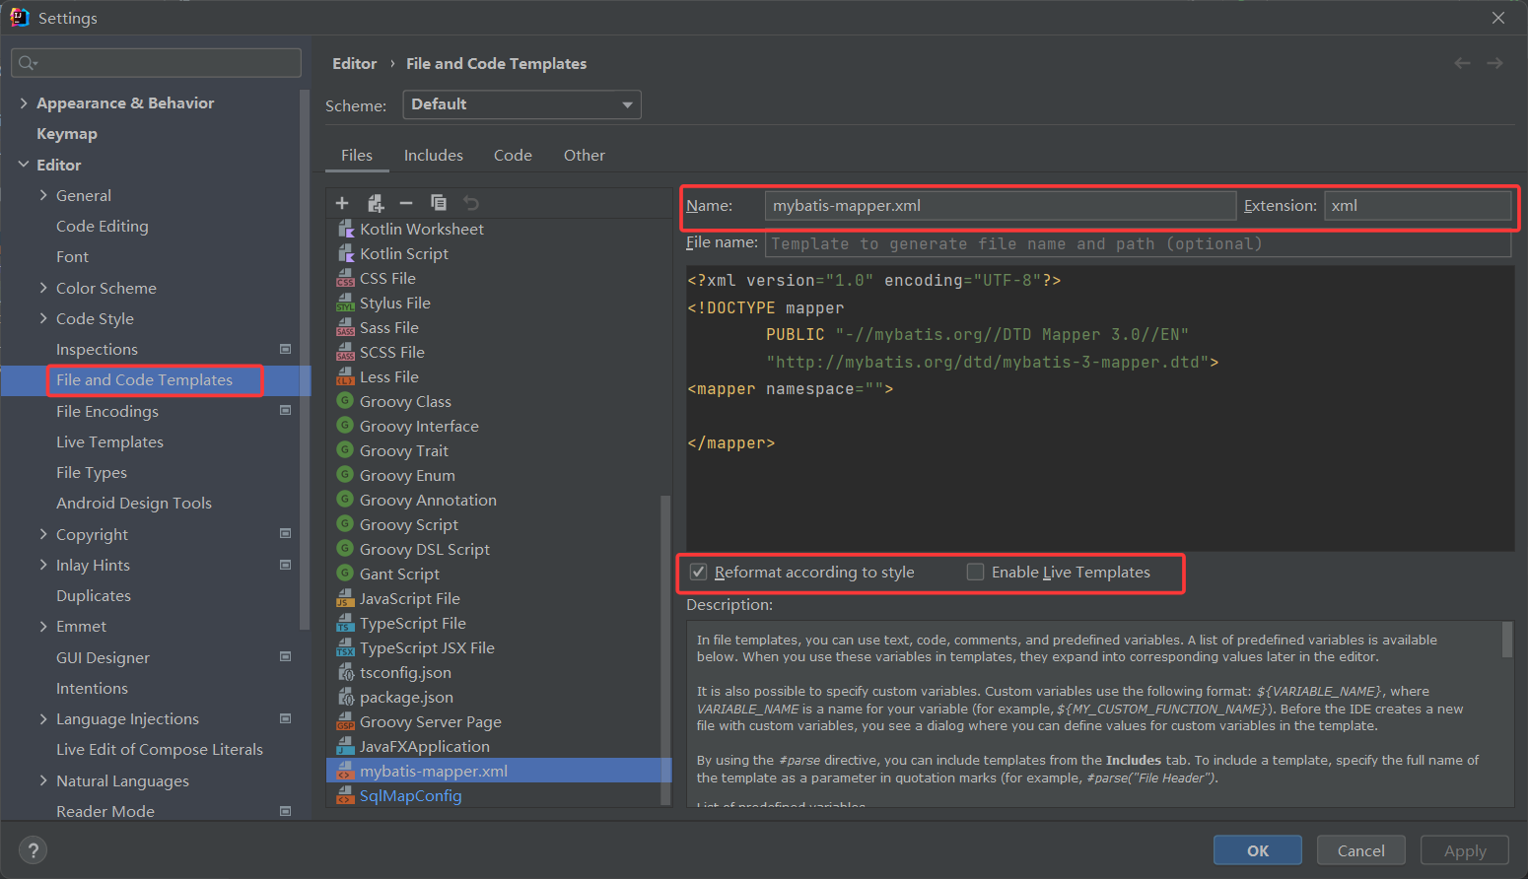Open File Types settings page
Viewport: 1528px width, 879px height.
pos(92,472)
